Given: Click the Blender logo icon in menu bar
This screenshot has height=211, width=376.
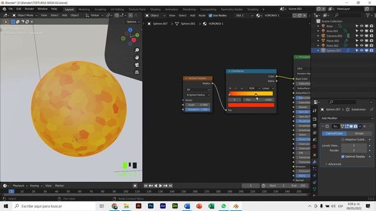Looking at the screenshot, I should click(x=4, y=9).
